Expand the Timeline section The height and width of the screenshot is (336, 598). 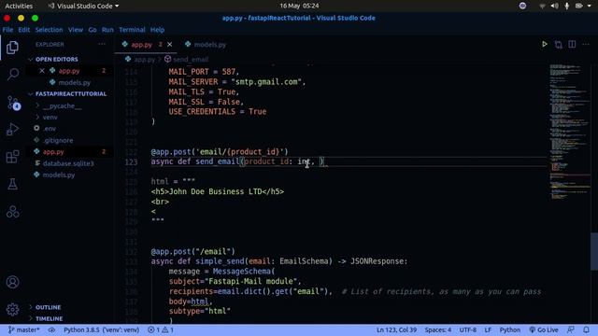point(49,318)
